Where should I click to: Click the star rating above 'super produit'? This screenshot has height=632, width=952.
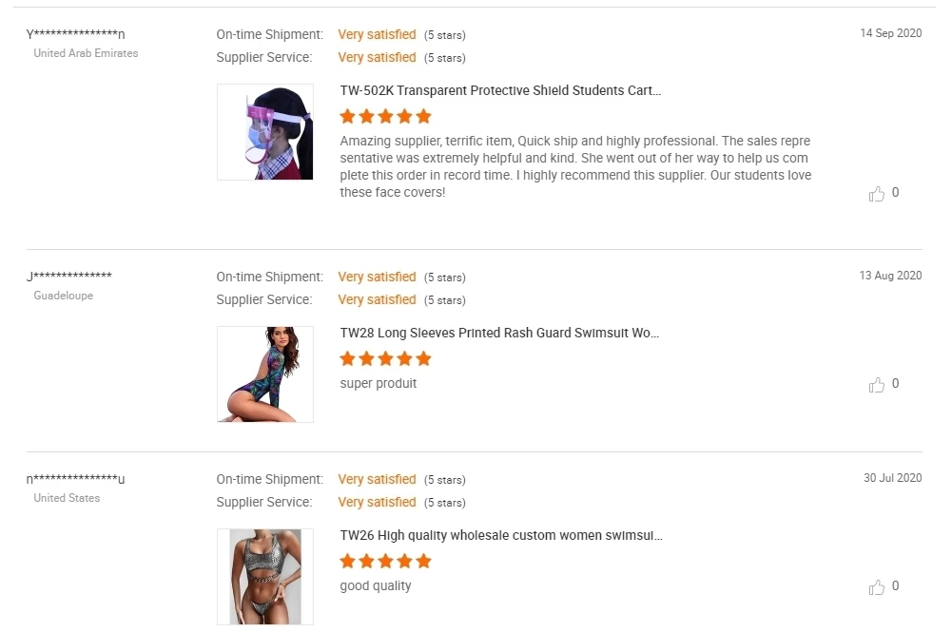[x=385, y=359]
